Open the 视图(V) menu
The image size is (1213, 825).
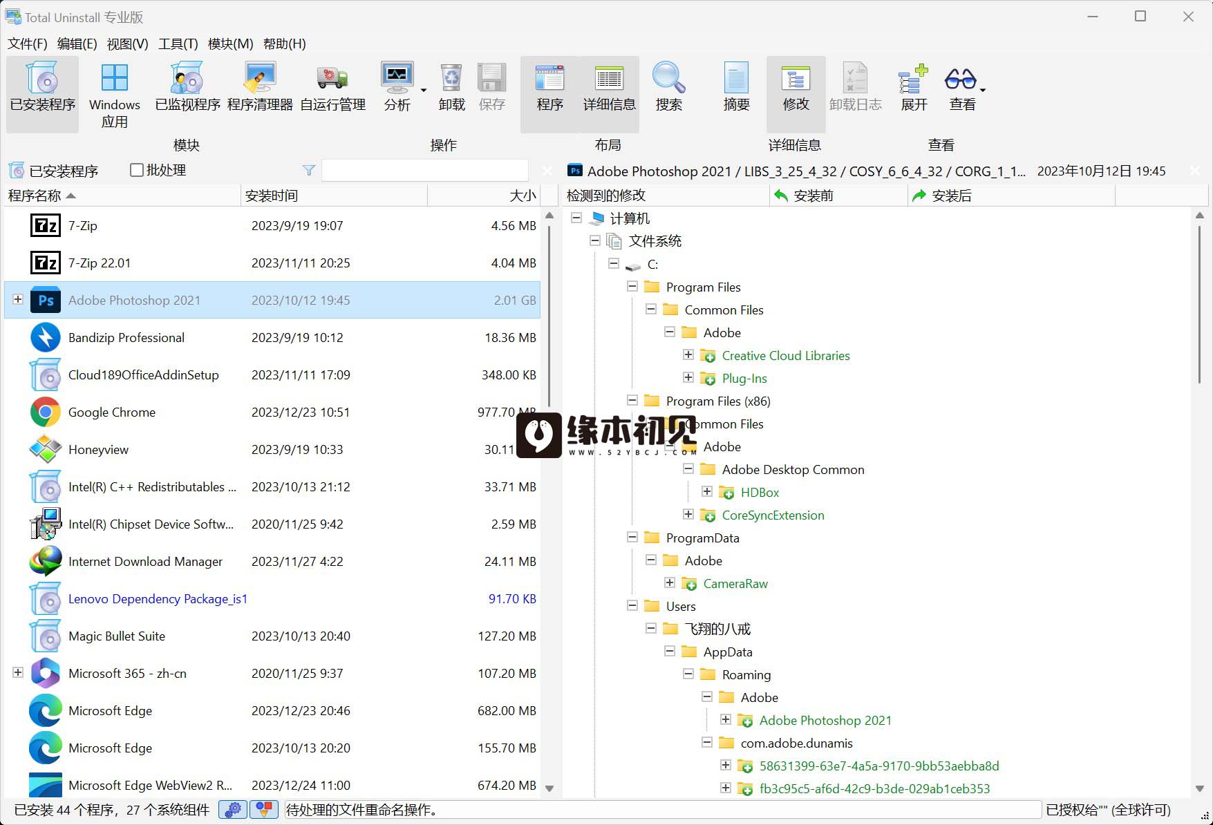click(127, 44)
